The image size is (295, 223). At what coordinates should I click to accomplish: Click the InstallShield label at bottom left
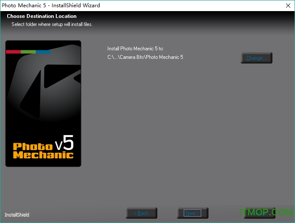17,215
